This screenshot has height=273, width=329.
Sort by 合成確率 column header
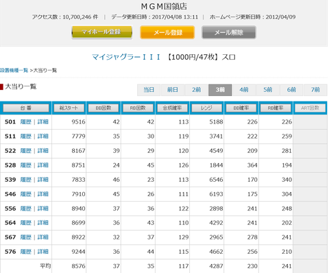coord(173,108)
